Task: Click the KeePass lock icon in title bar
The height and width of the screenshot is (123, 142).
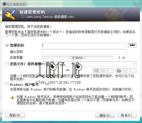Action: tap(4, 4)
